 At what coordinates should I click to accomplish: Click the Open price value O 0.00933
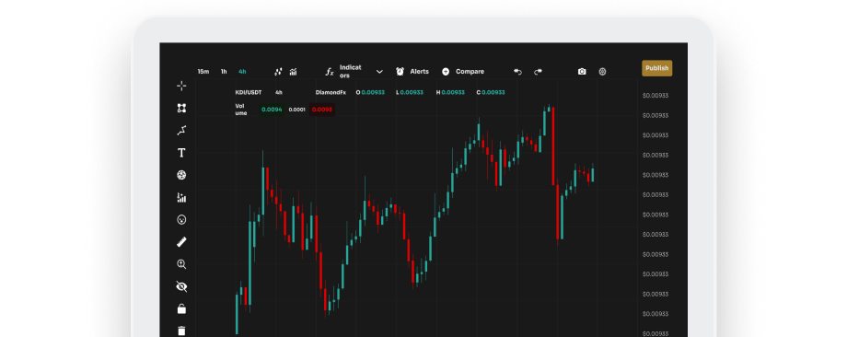[370, 92]
